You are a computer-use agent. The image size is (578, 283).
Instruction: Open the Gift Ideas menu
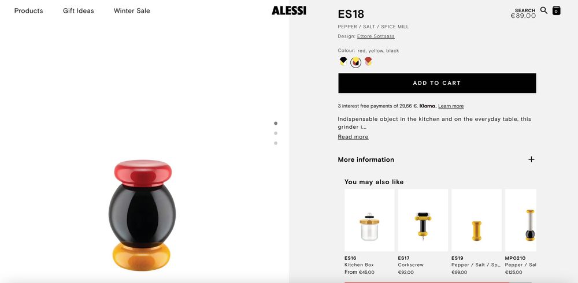click(79, 10)
